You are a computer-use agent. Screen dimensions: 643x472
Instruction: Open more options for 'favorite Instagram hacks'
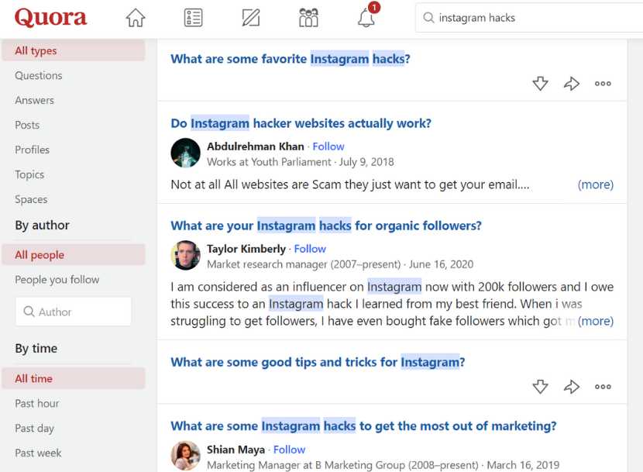click(x=603, y=84)
